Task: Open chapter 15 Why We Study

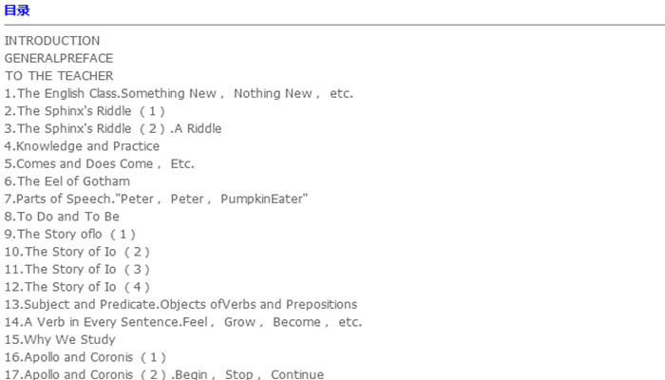Action: 61,339
